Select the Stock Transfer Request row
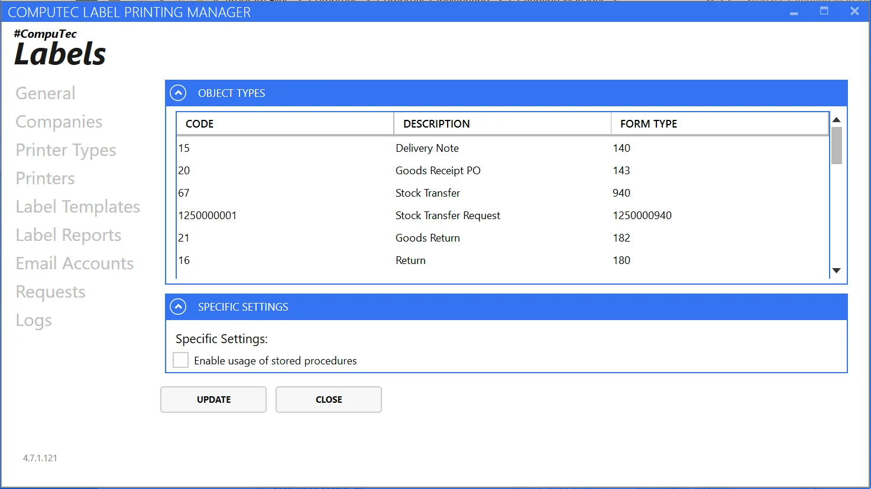 [x=448, y=216]
